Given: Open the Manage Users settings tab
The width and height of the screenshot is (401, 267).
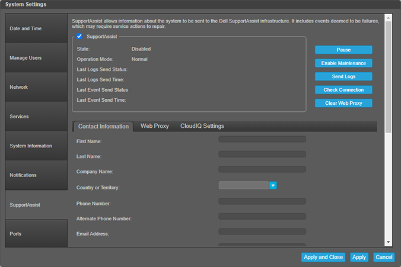Looking at the screenshot, I should (x=36, y=58).
